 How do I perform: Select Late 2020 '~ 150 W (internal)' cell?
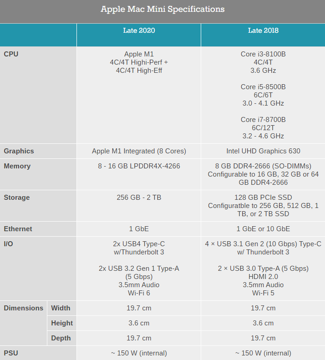pos(139,353)
